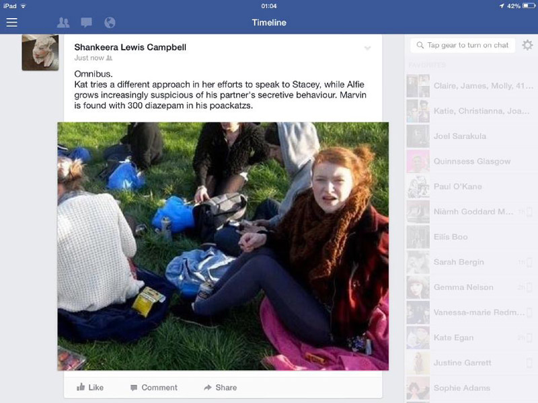The width and height of the screenshot is (538, 403).
Task: Tap the Share arrow icon
Action: coord(208,388)
